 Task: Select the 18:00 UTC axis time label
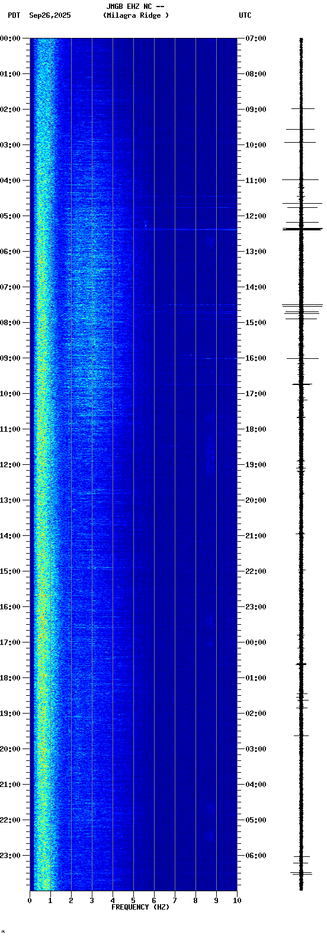click(x=255, y=429)
